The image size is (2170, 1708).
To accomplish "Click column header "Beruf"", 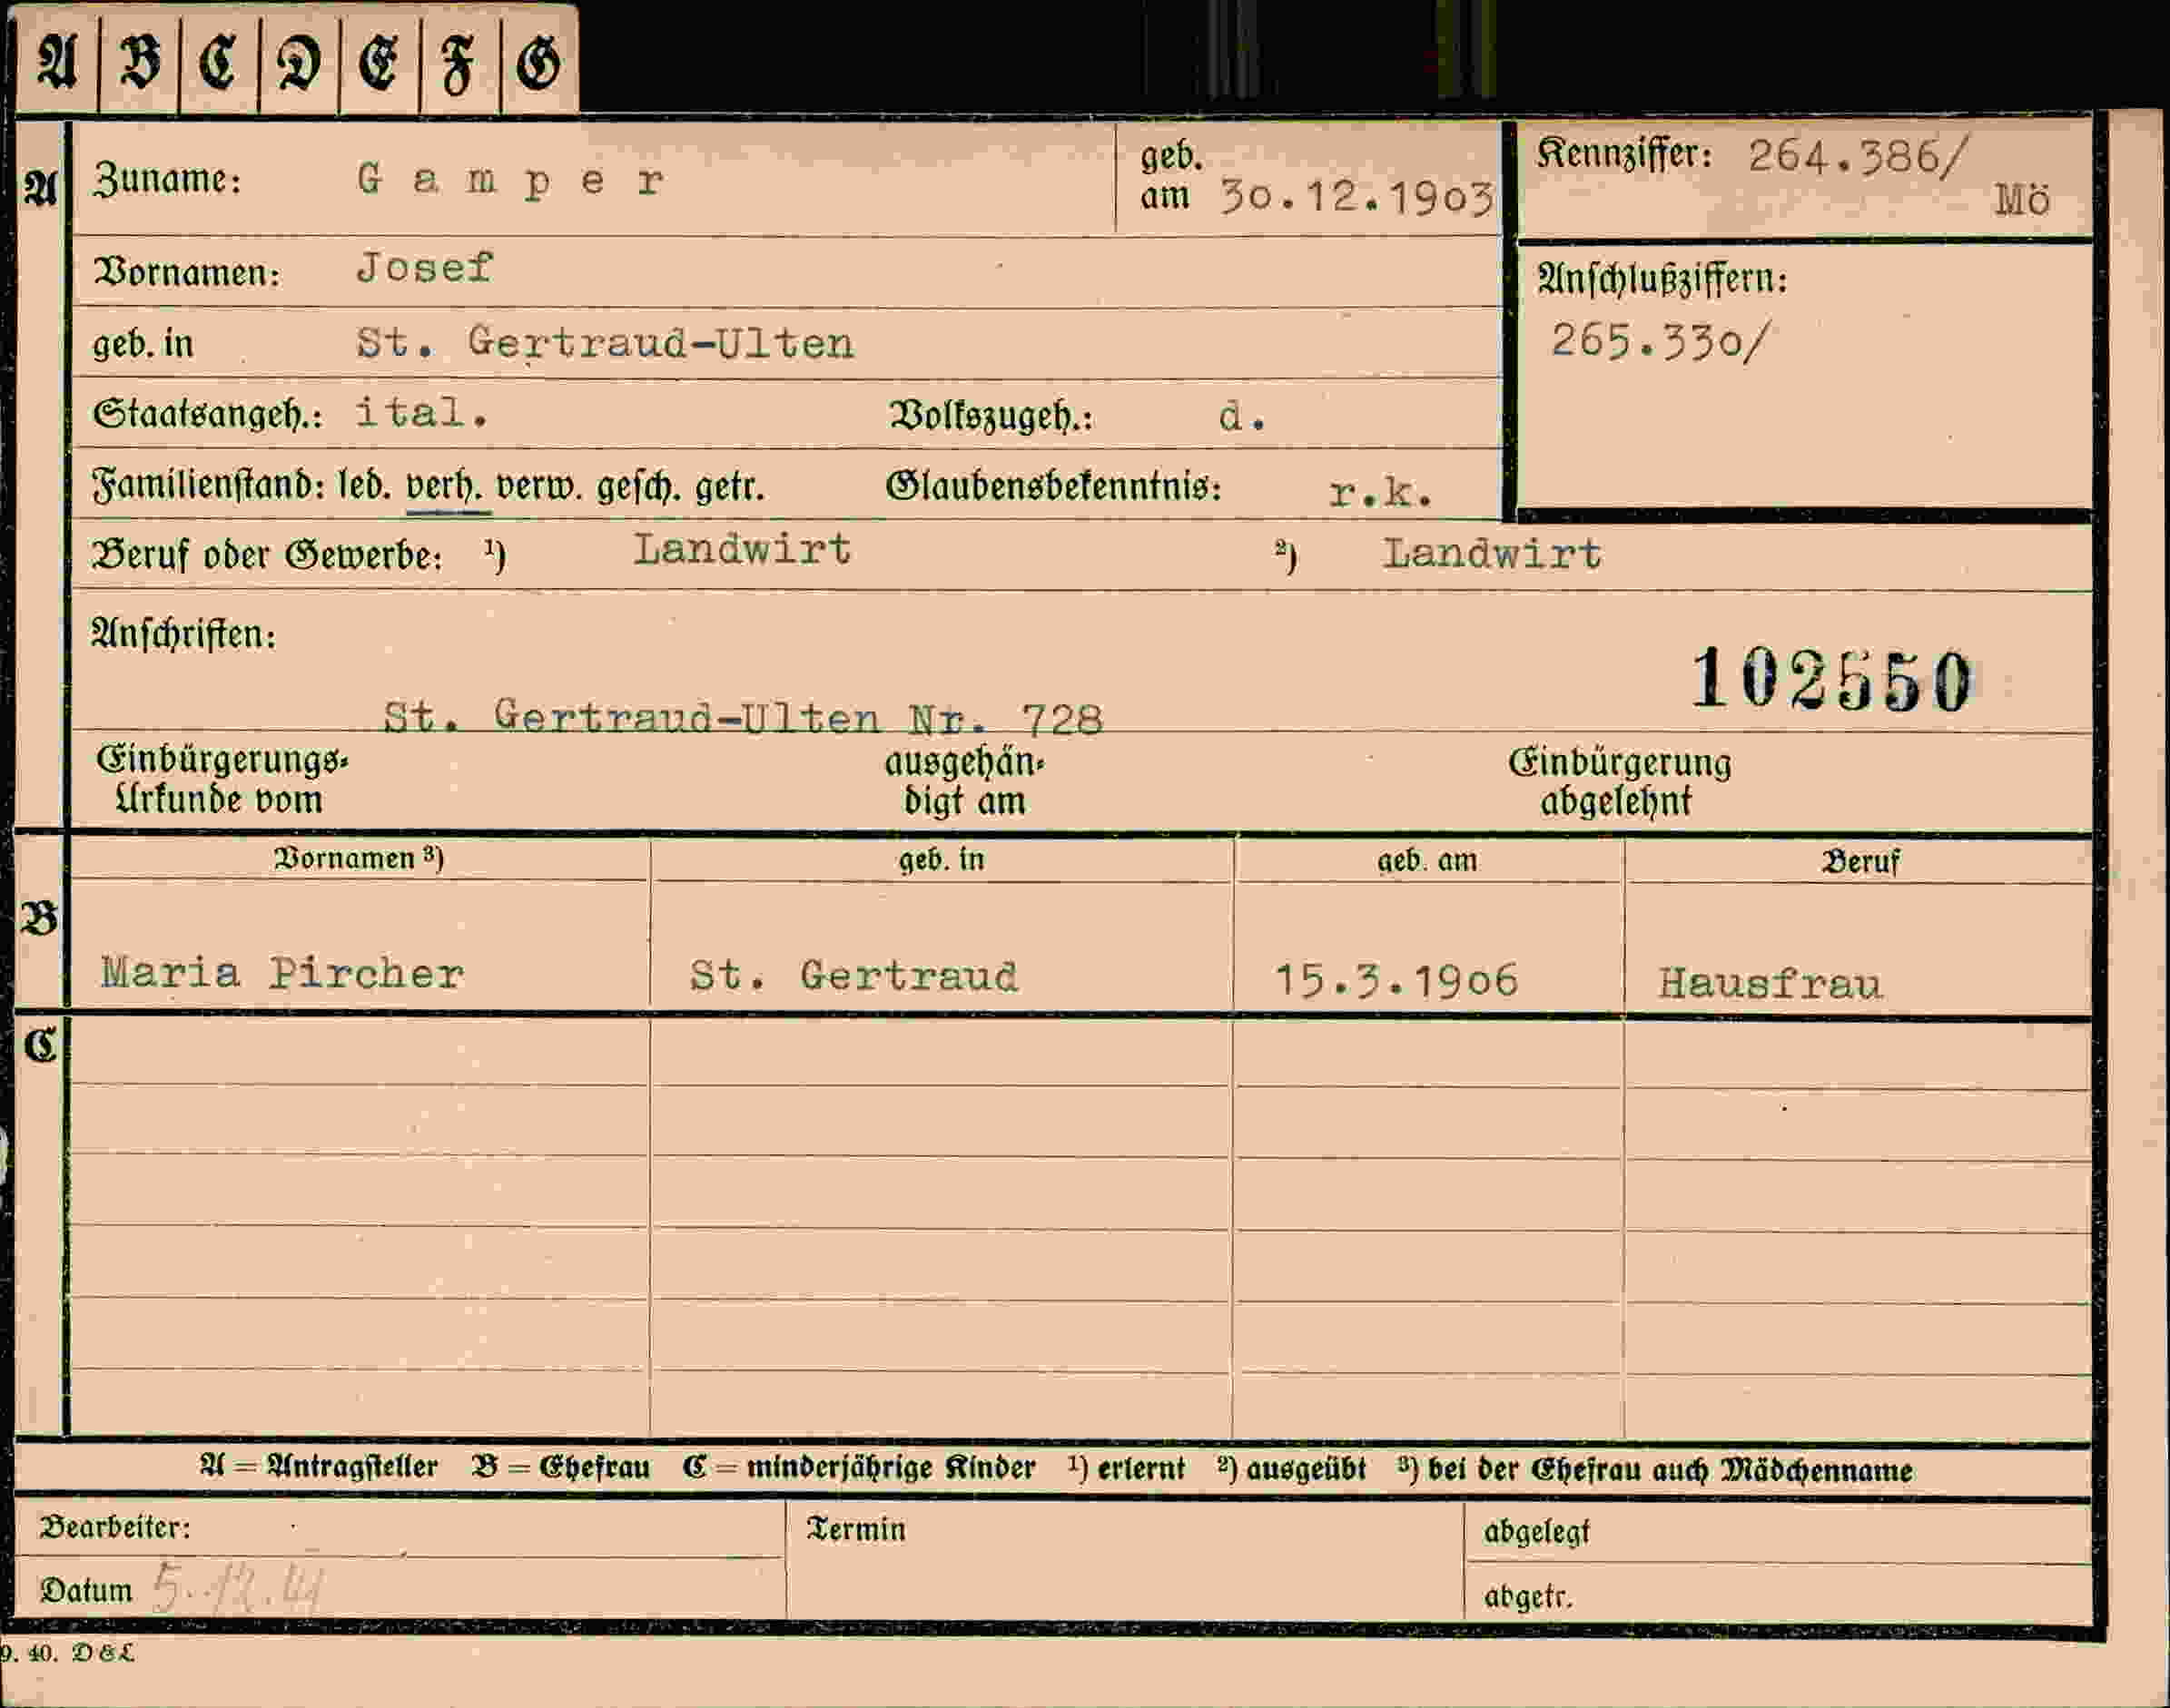I will pos(1859,862).
